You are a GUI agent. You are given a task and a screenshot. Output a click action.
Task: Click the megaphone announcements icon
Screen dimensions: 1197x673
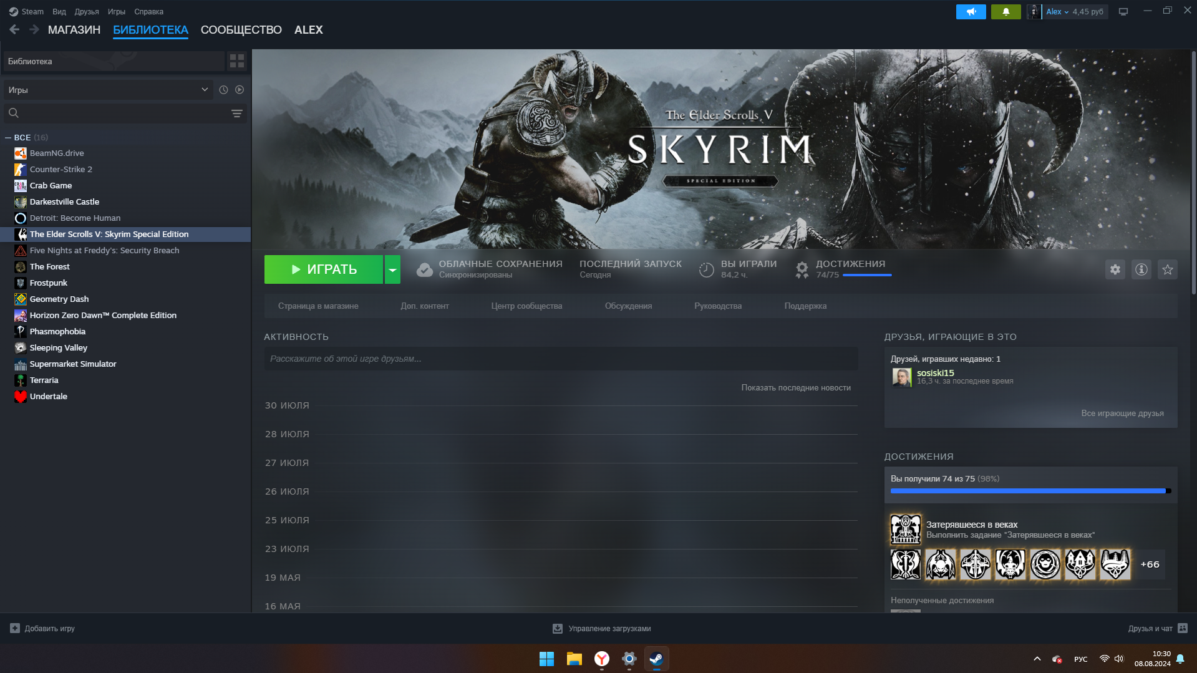[x=971, y=12]
